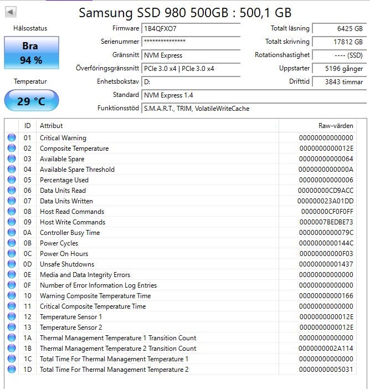Click raw value 0000000000166

[326, 296]
